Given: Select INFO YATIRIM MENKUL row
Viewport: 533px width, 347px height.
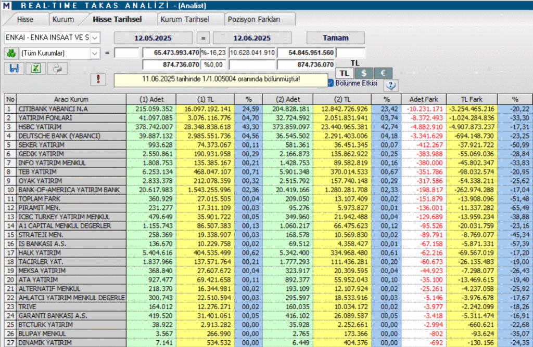Looking at the screenshot, I should coord(269,163).
